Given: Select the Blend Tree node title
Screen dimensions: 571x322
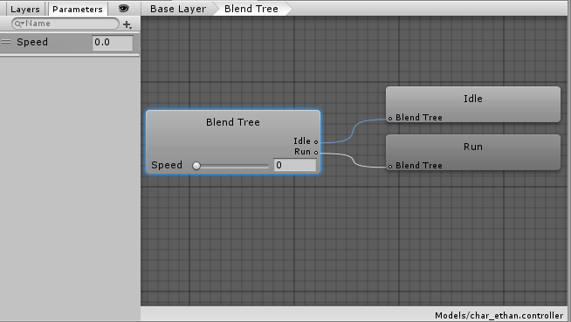Looking at the screenshot, I should tap(233, 122).
